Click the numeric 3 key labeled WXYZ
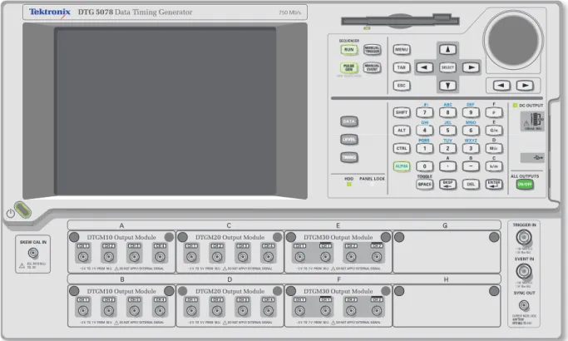The height and width of the screenshot is (341, 568). click(x=471, y=148)
